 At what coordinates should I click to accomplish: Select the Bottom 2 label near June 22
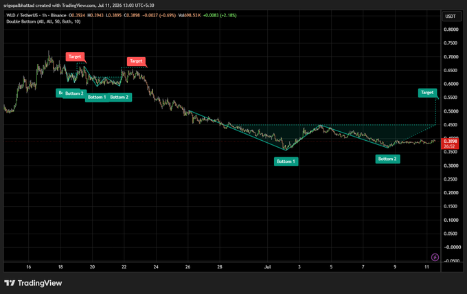click(x=119, y=97)
